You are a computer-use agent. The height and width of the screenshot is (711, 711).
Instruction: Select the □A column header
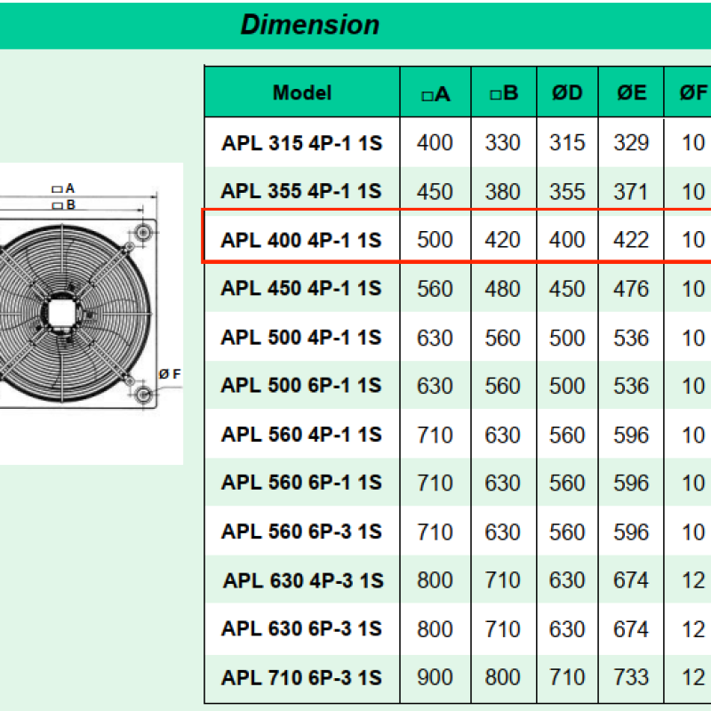click(x=435, y=94)
